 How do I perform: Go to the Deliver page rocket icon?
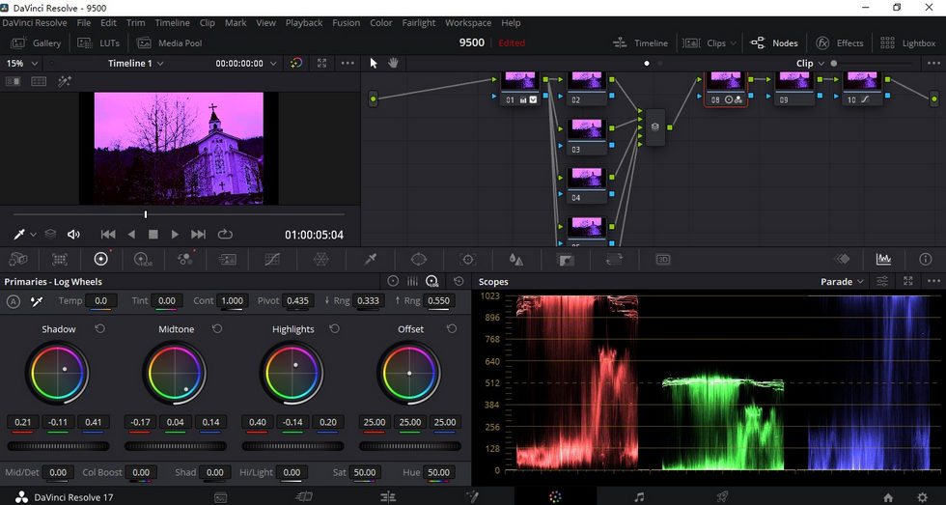click(722, 496)
